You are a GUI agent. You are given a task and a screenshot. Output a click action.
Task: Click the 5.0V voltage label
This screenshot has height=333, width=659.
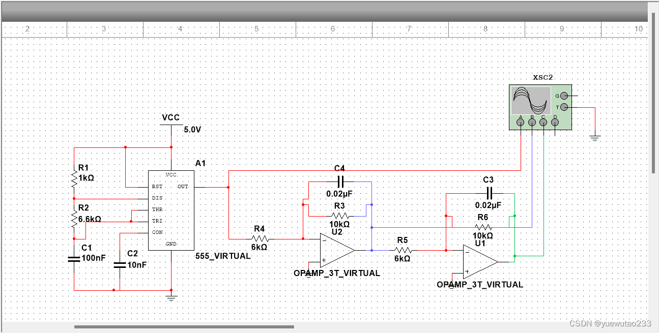[192, 130]
